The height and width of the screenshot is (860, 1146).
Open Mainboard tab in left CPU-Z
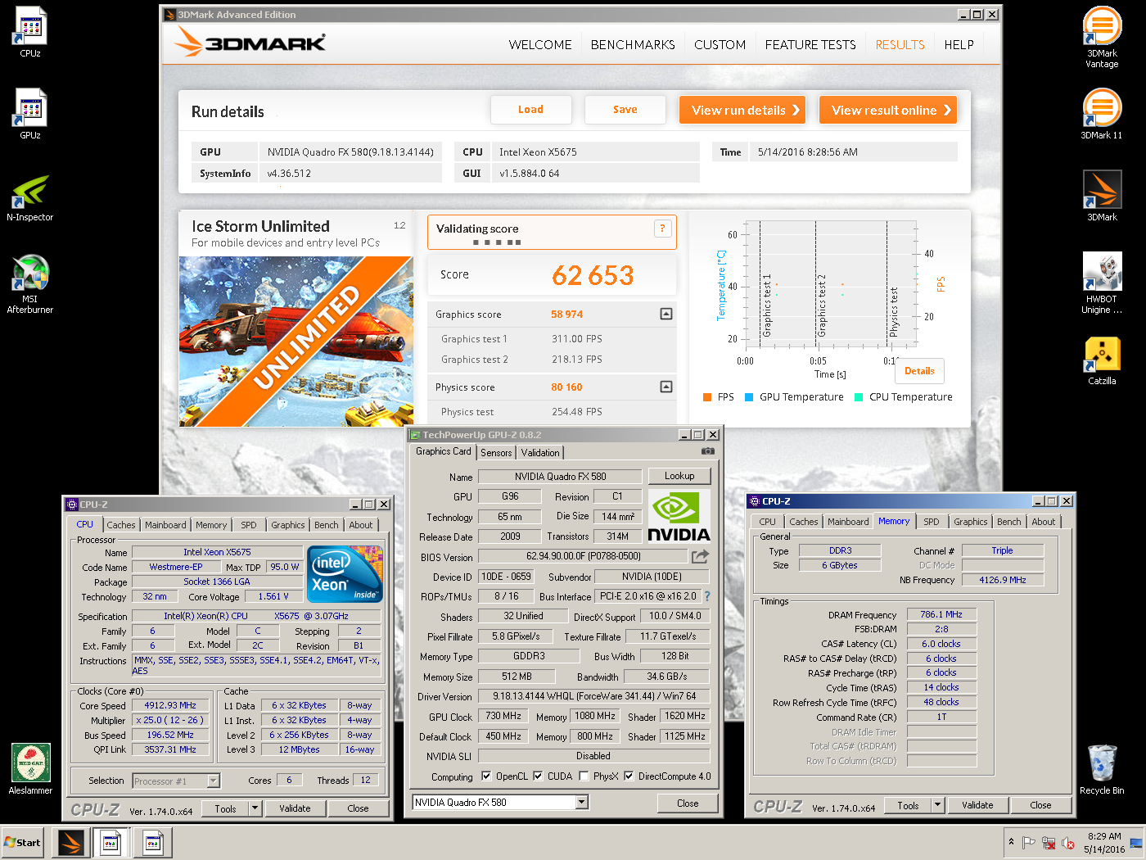165,525
